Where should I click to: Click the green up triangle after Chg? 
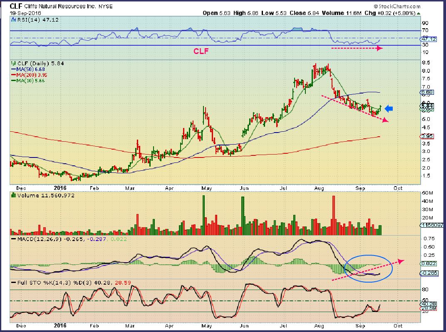[x=419, y=13]
